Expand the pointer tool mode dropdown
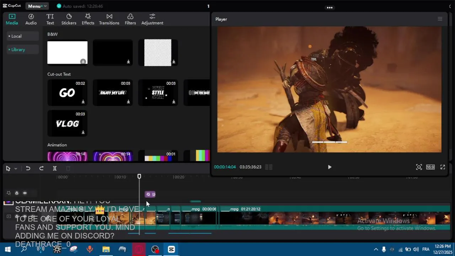Viewport: 455px width, 256px height. click(16, 169)
